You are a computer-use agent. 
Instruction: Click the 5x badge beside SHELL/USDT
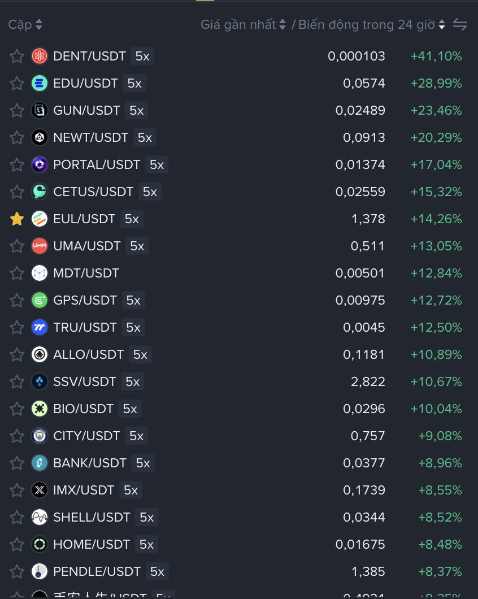pyautogui.click(x=147, y=517)
